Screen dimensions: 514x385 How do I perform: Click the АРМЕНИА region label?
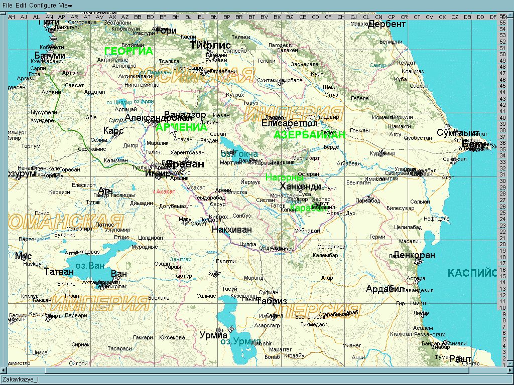click(x=181, y=127)
